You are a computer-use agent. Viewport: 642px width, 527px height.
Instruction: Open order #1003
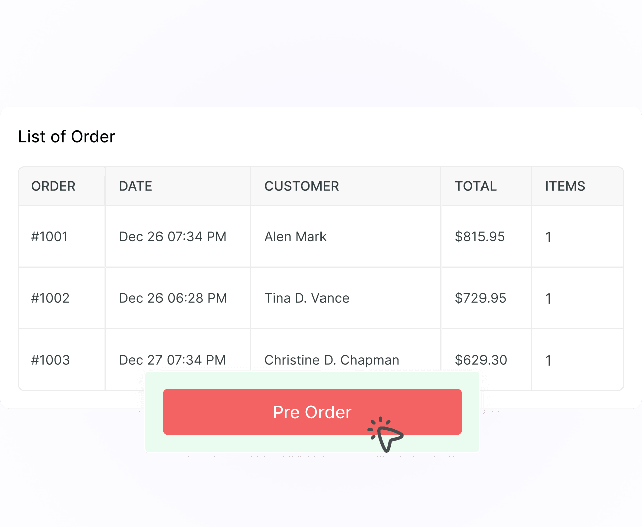[x=50, y=360]
